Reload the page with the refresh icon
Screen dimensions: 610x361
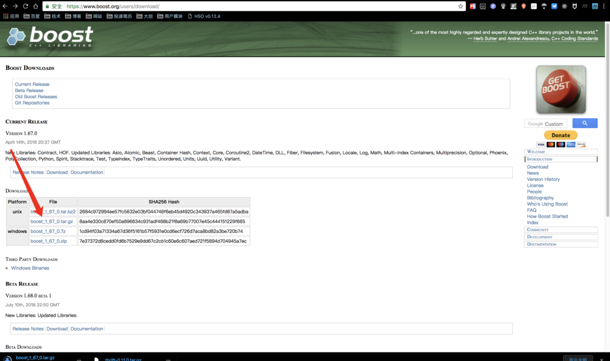25,6
